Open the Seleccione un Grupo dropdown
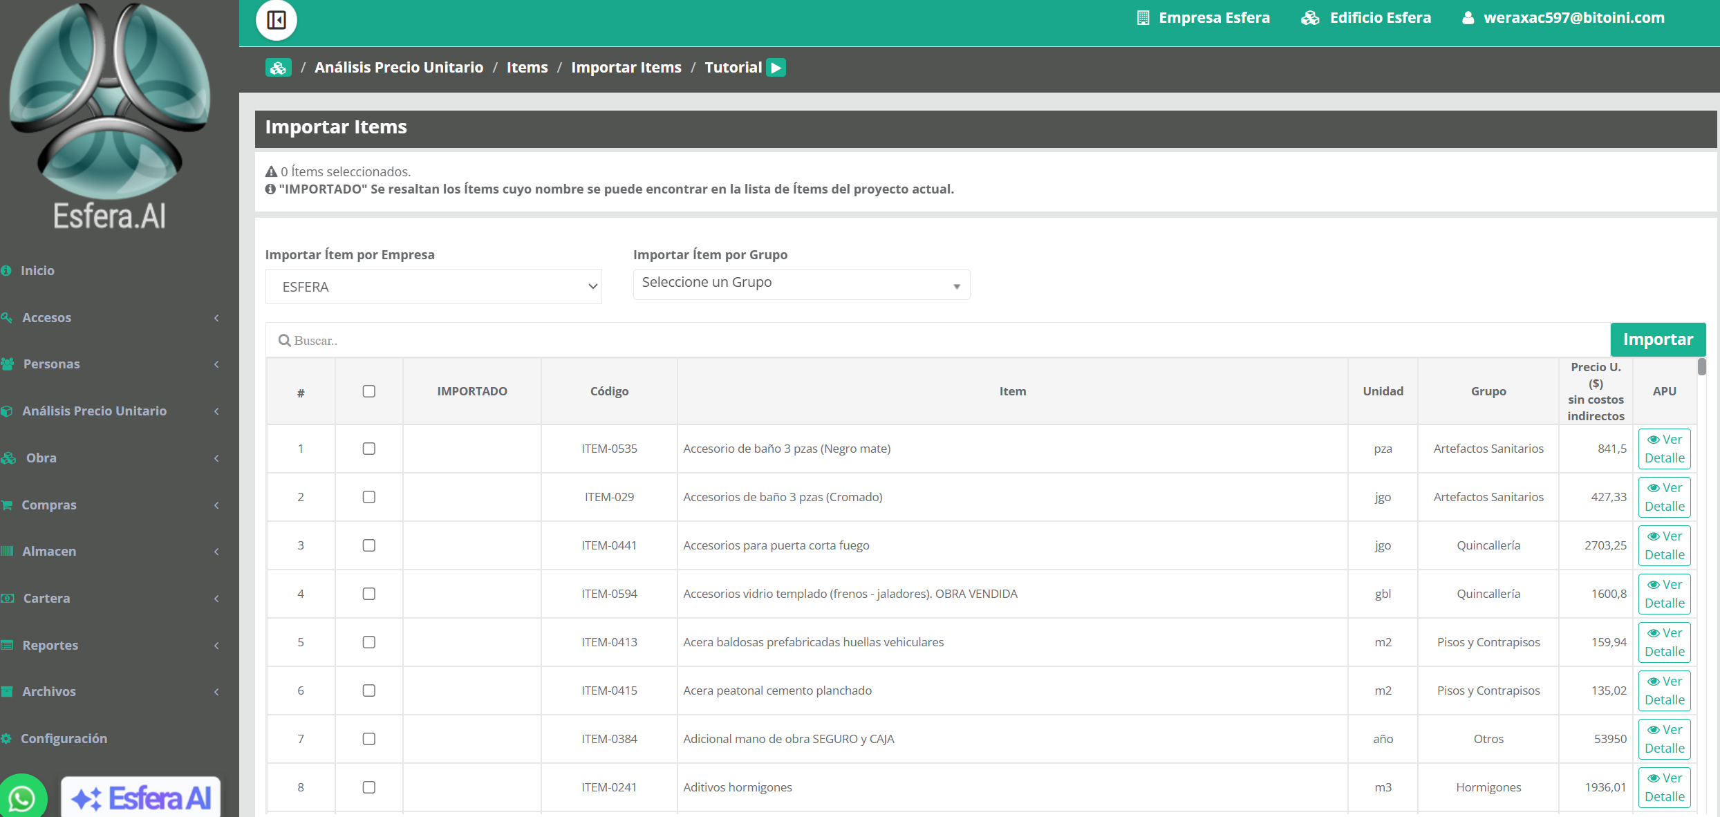The image size is (1720, 817). coord(801,284)
